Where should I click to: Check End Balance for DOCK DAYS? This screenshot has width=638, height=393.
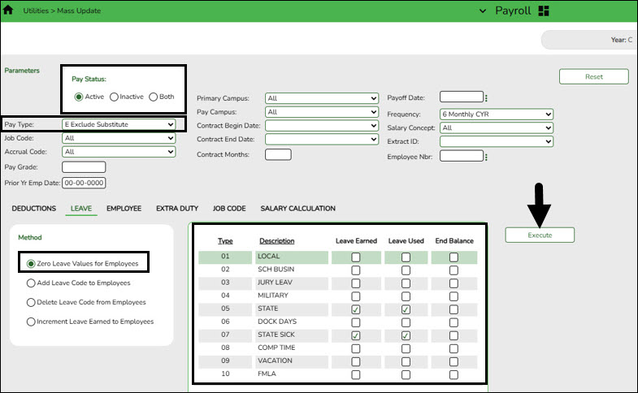point(454,322)
